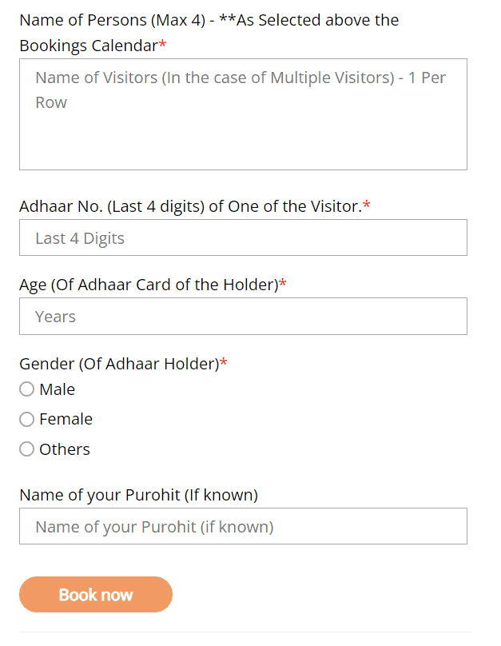Click the Name of Visitors text area
This screenshot has width=501, height=646.
tap(243, 114)
